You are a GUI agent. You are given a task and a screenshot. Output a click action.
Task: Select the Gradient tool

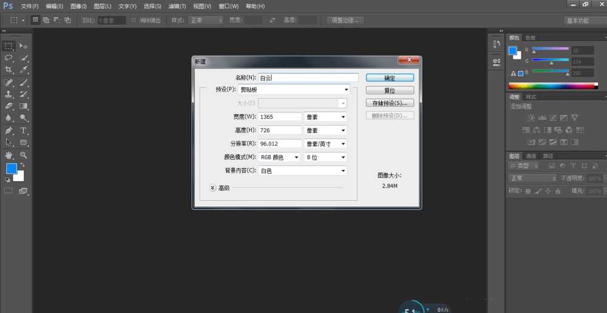pyautogui.click(x=24, y=107)
